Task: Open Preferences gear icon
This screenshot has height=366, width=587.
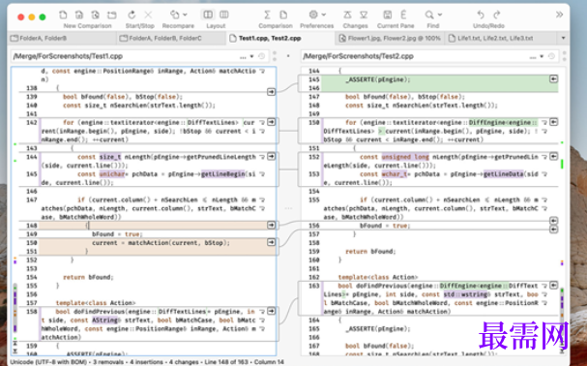Action: point(313,15)
